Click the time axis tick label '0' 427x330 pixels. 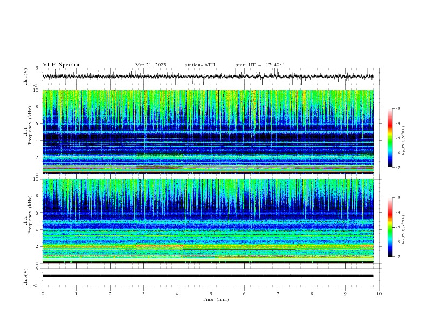43,294
